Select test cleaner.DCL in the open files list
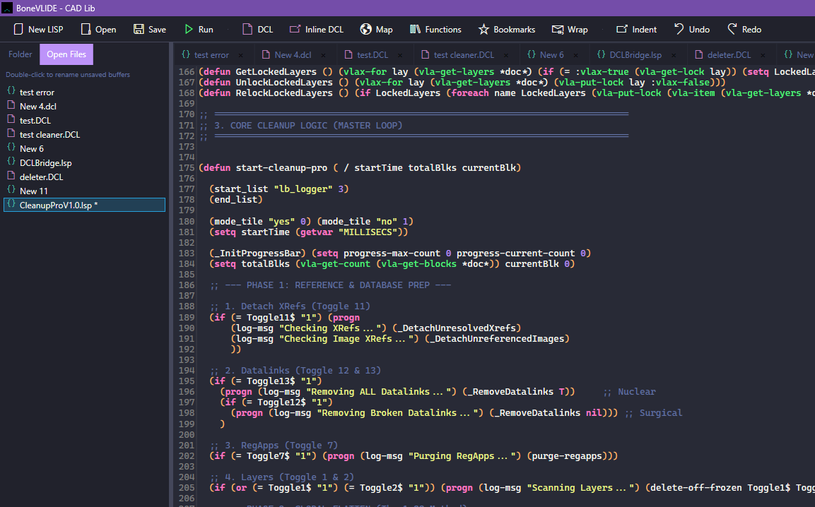The height and width of the screenshot is (507, 815). pos(84,134)
